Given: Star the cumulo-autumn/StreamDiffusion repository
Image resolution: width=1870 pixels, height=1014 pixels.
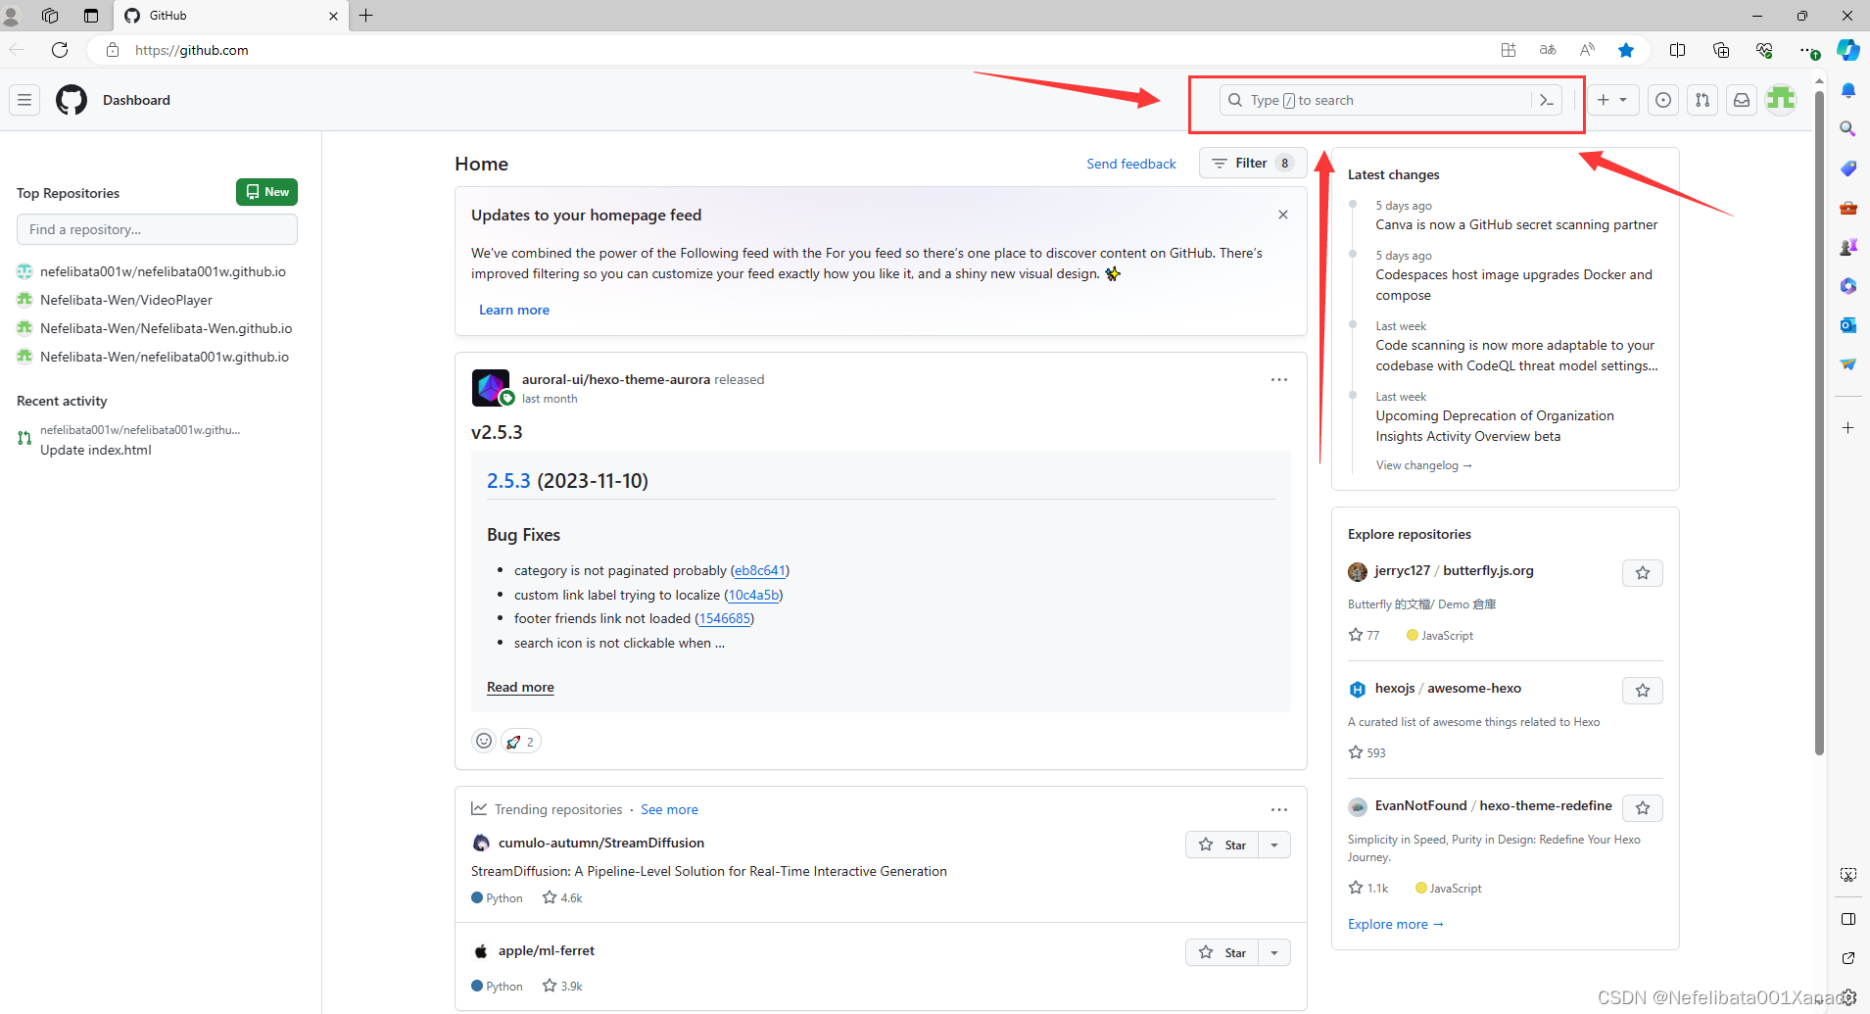Looking at the screenshot, I should pyautogui.click(x=1223, y=845).
